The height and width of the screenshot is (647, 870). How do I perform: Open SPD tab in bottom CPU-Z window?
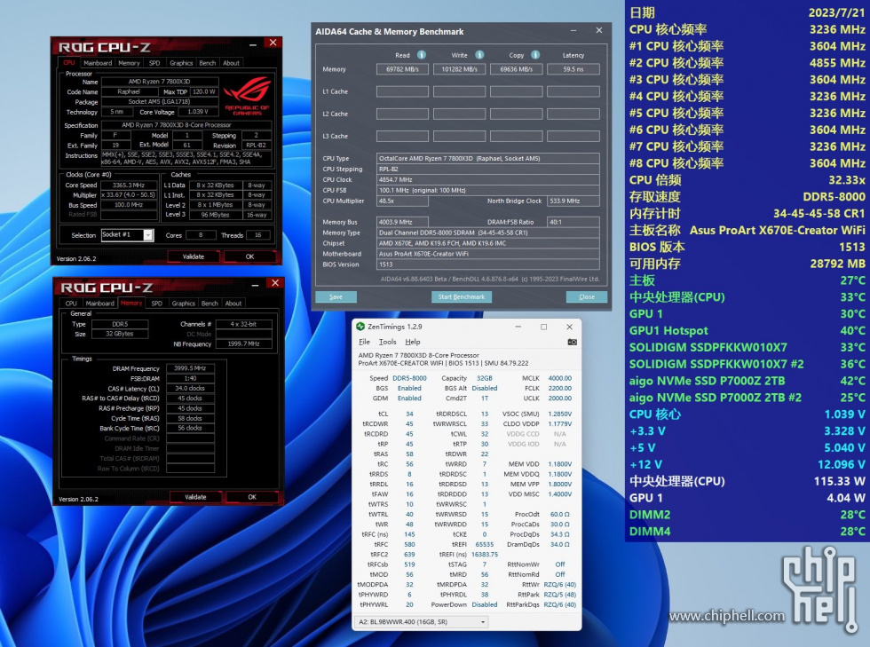point(157,304)
